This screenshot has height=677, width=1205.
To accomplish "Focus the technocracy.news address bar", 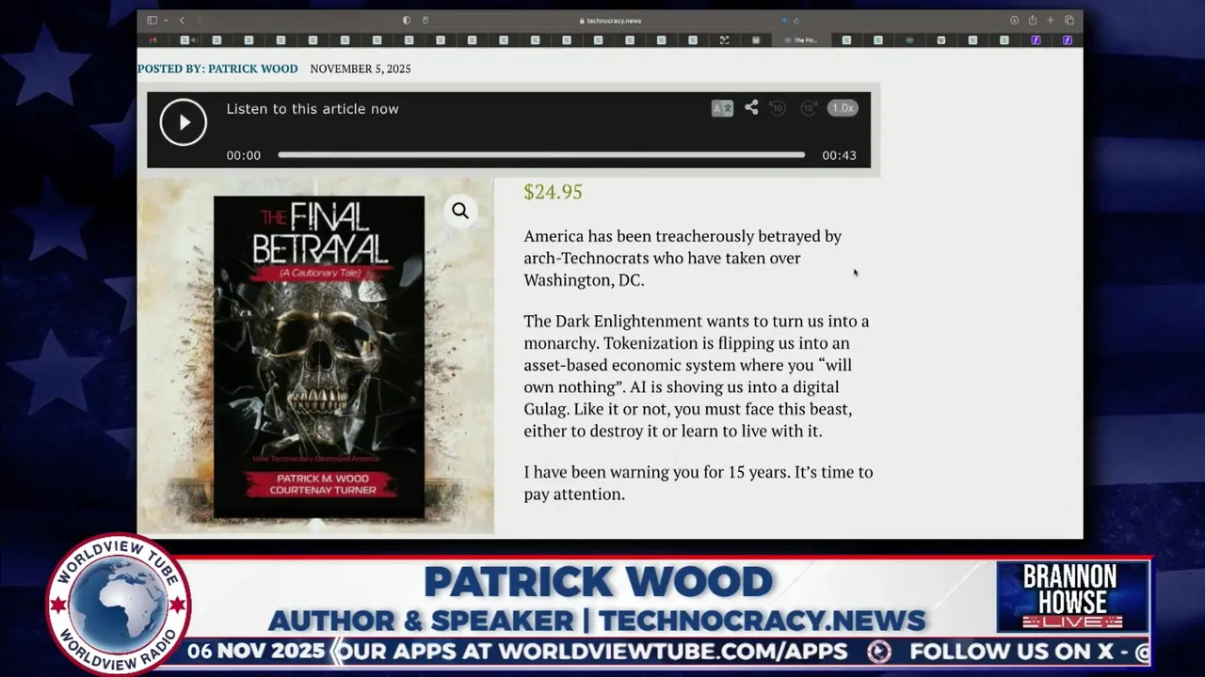I will (x=610, y=20).
